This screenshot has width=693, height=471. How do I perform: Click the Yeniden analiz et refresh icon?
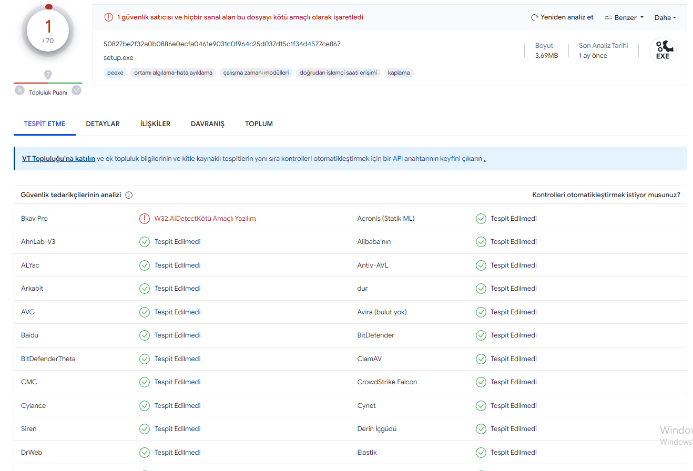(535, 17)
